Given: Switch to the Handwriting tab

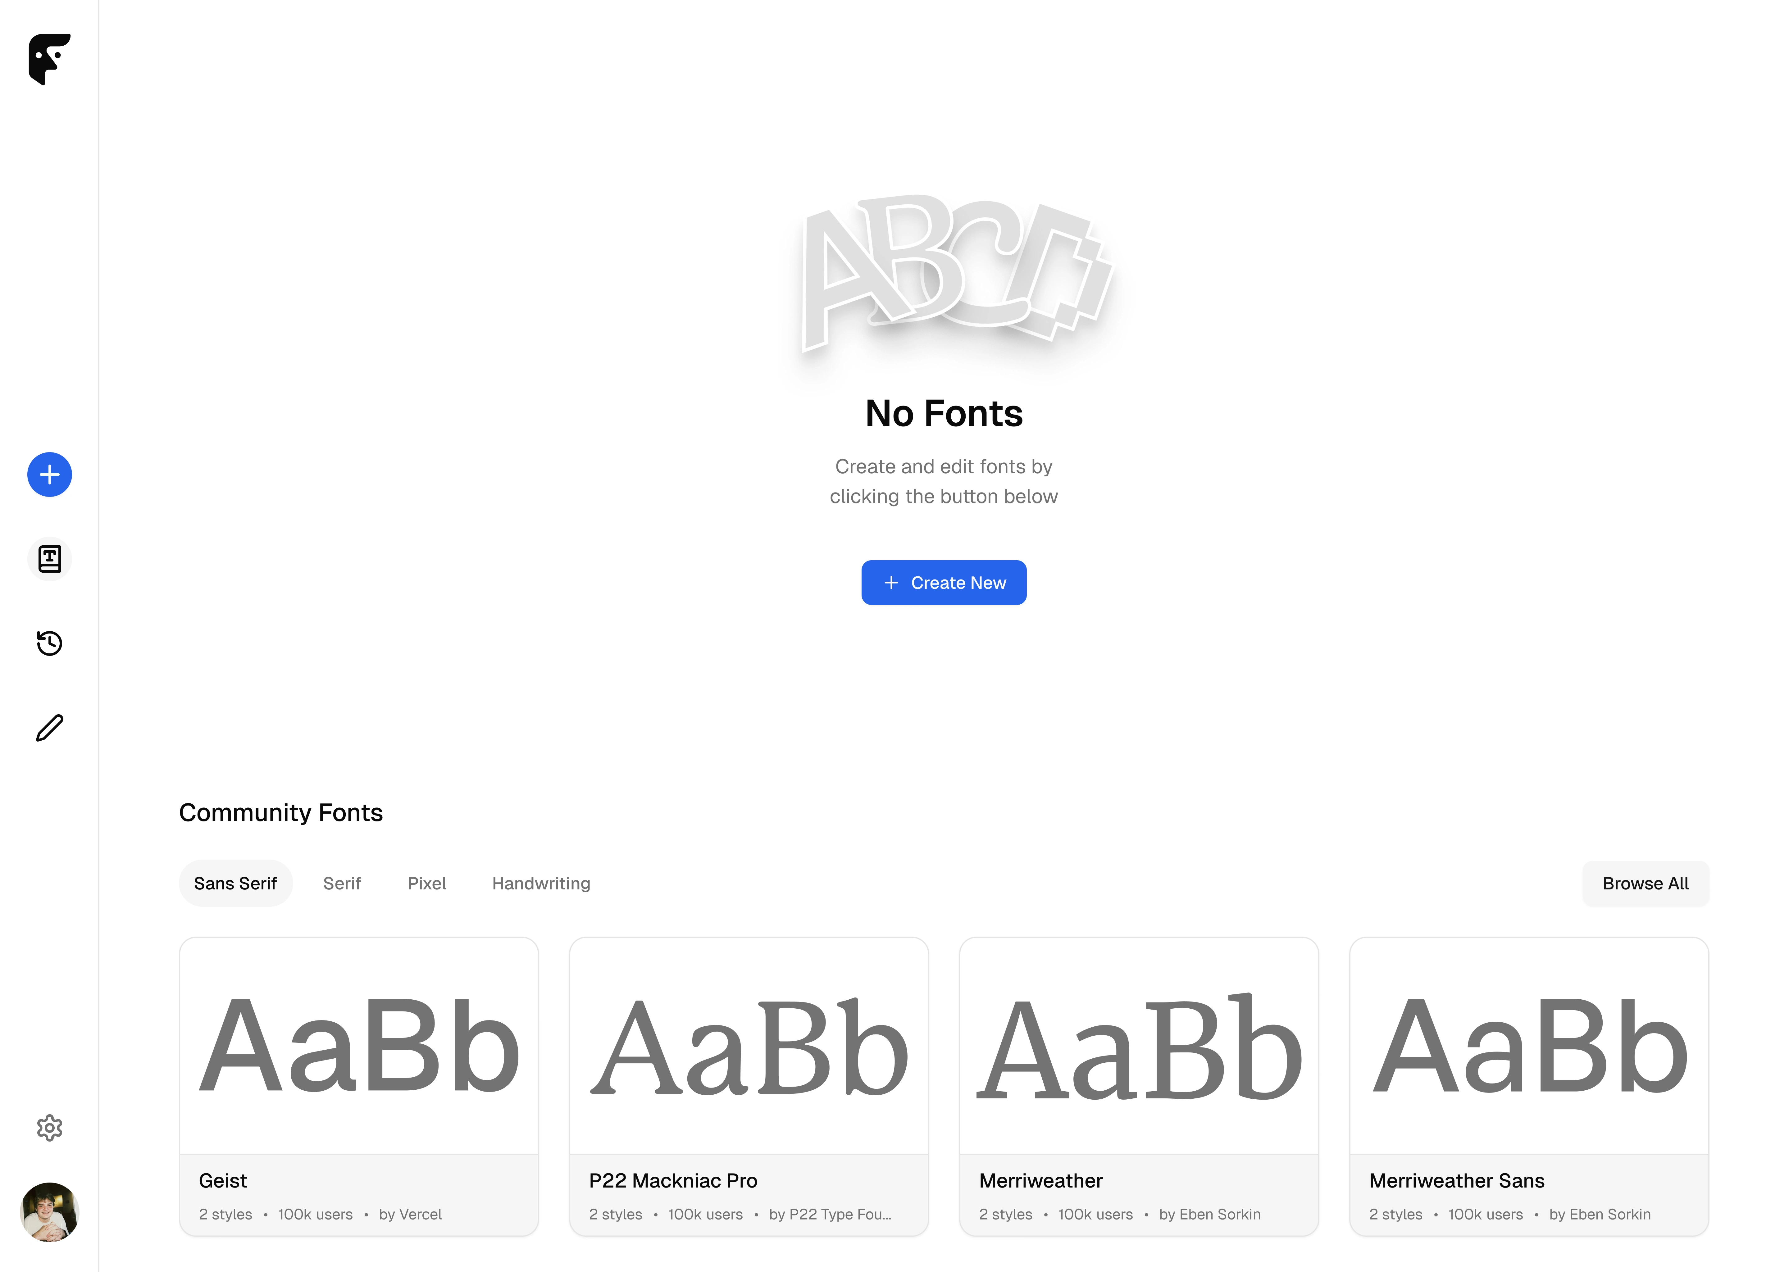Looking at the screenshot, I should coord(540,884).
